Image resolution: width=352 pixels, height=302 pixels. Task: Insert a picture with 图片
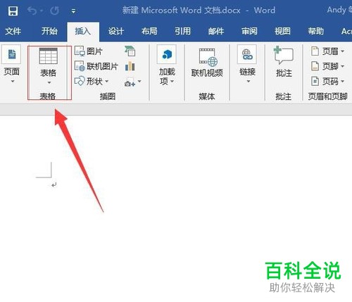(x=89, y=51)
